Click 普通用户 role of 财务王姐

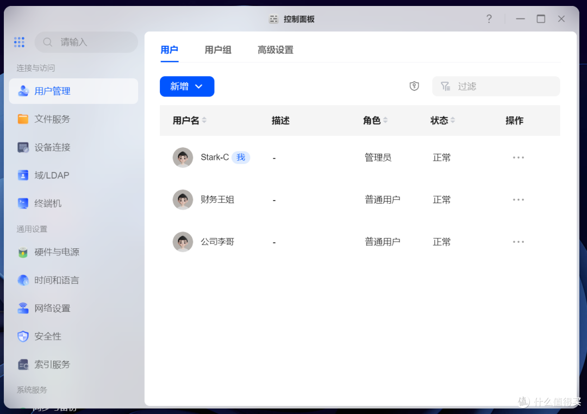[383, 200]
